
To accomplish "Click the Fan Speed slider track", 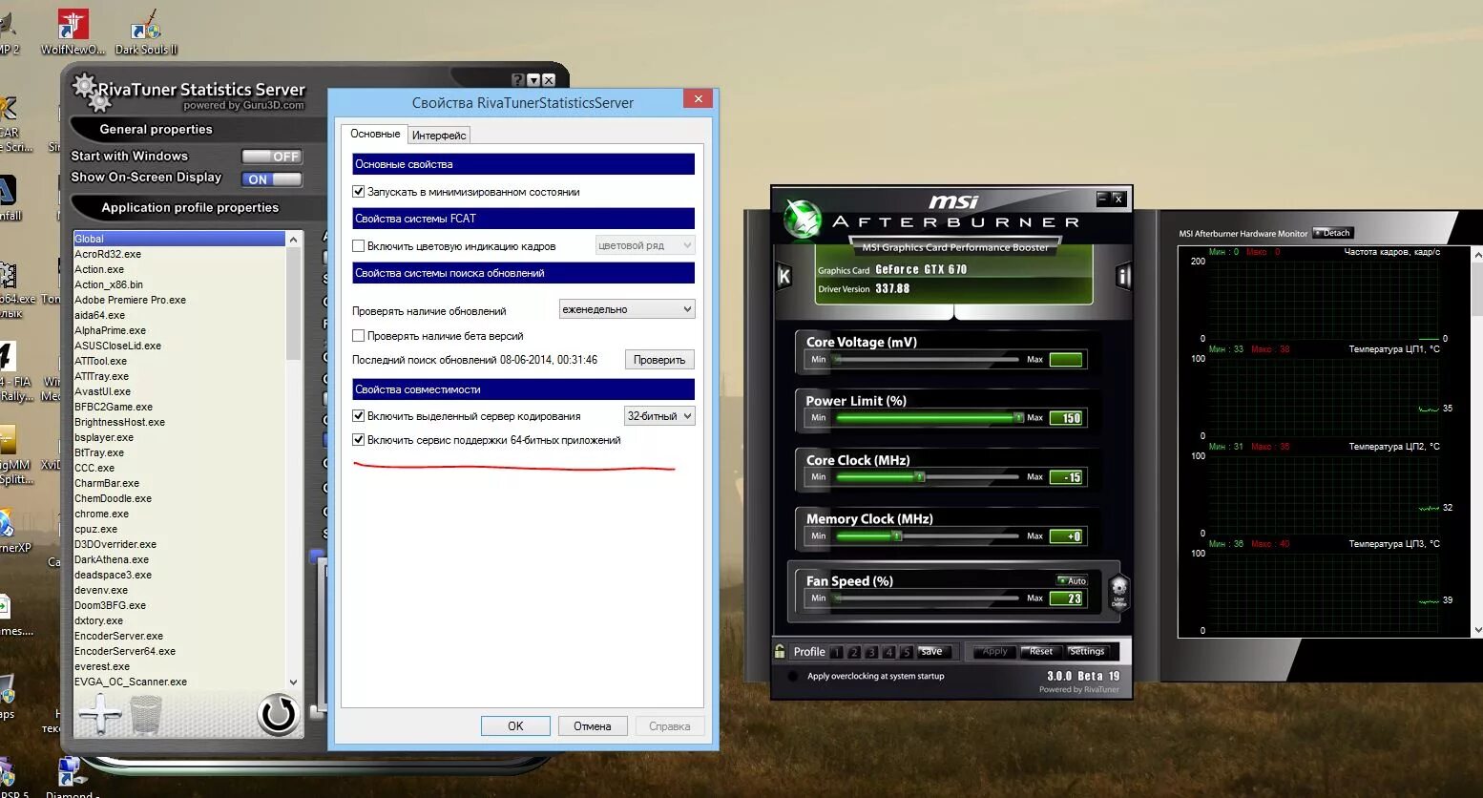I will tap(926, 598).
